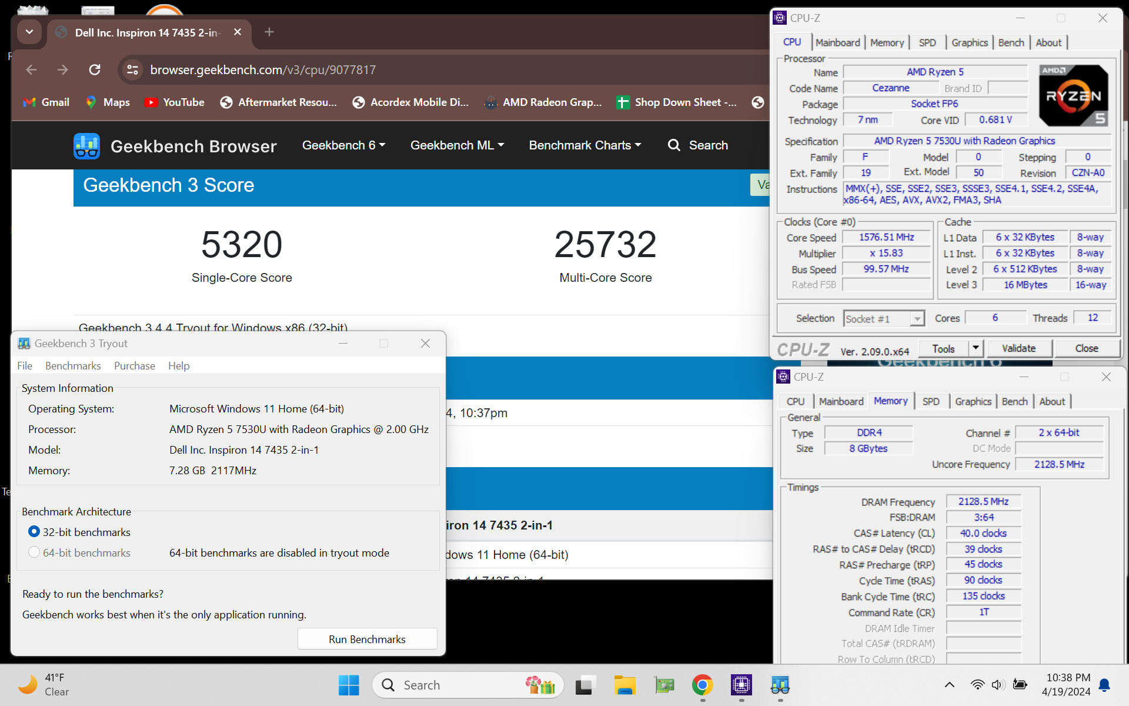This screenshot has width=1129, height=706.
Task: Switch to Bench tab in bottom CPU-Z
Action: tap(1014, 401)
